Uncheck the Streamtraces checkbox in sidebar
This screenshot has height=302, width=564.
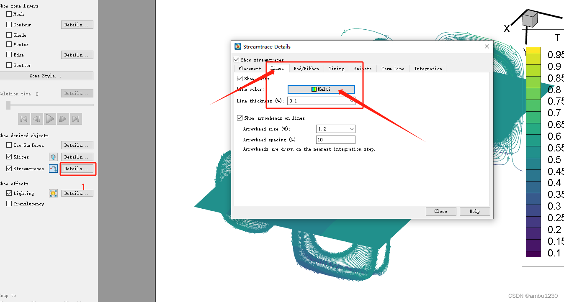(9, 168)
